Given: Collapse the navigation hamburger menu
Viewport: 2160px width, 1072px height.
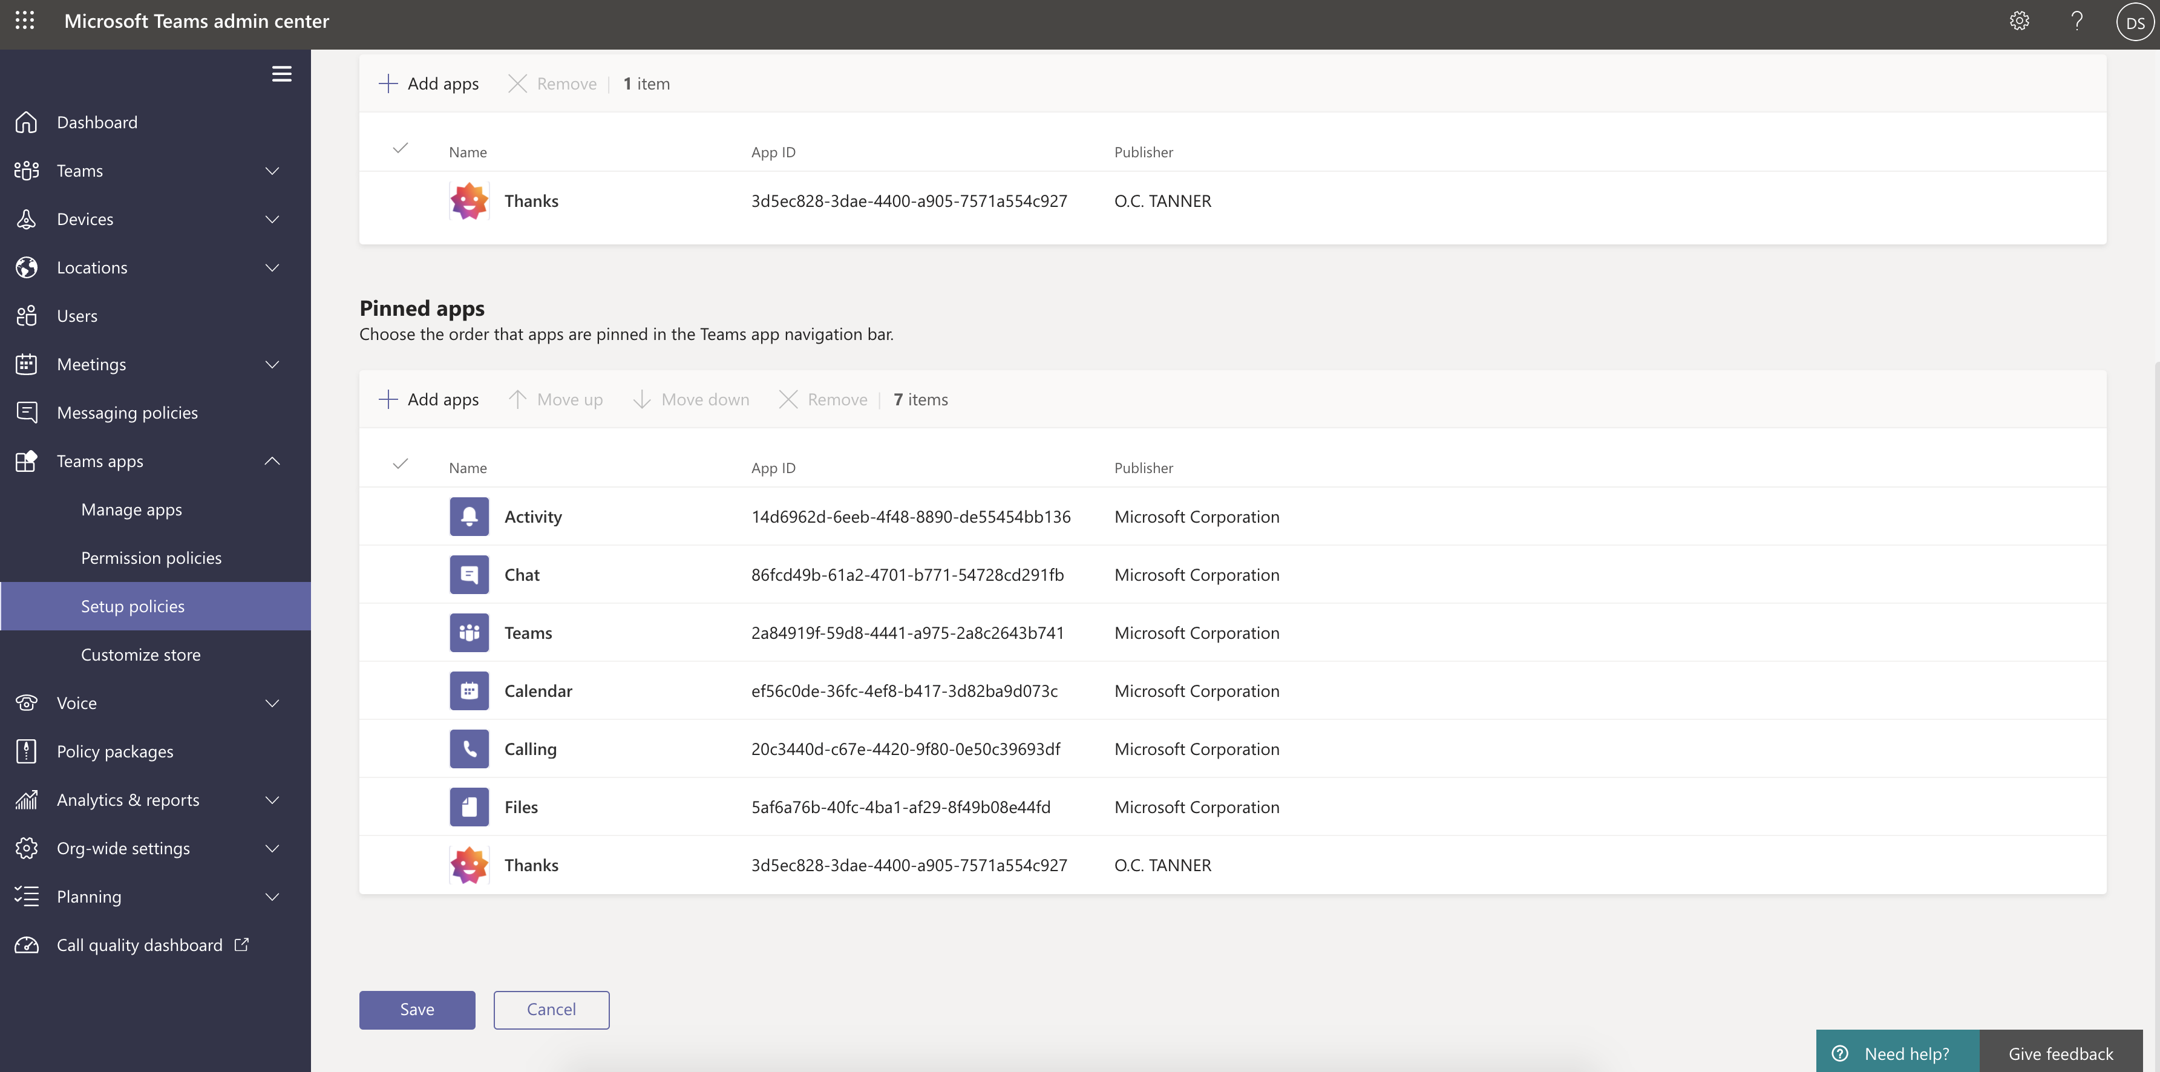Looking at the screenshot, I should pos(282,74).
